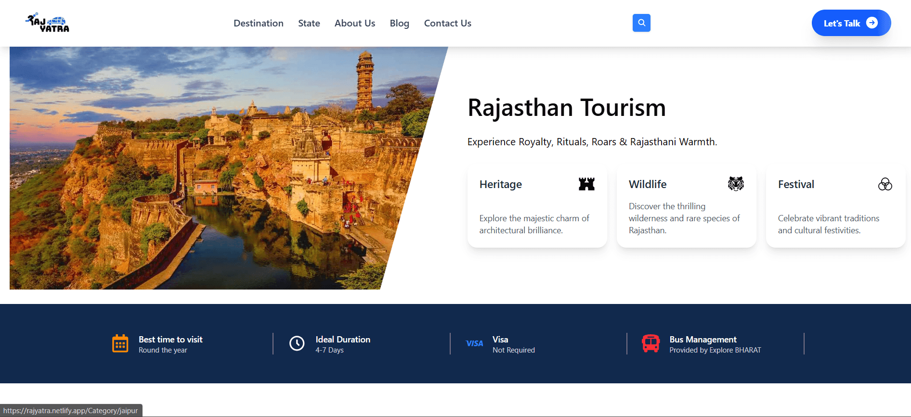Viewport: 911px width, 417px height.
Task: Open the Destination menu
Action: pyautogui.click(x=258, y=23)
